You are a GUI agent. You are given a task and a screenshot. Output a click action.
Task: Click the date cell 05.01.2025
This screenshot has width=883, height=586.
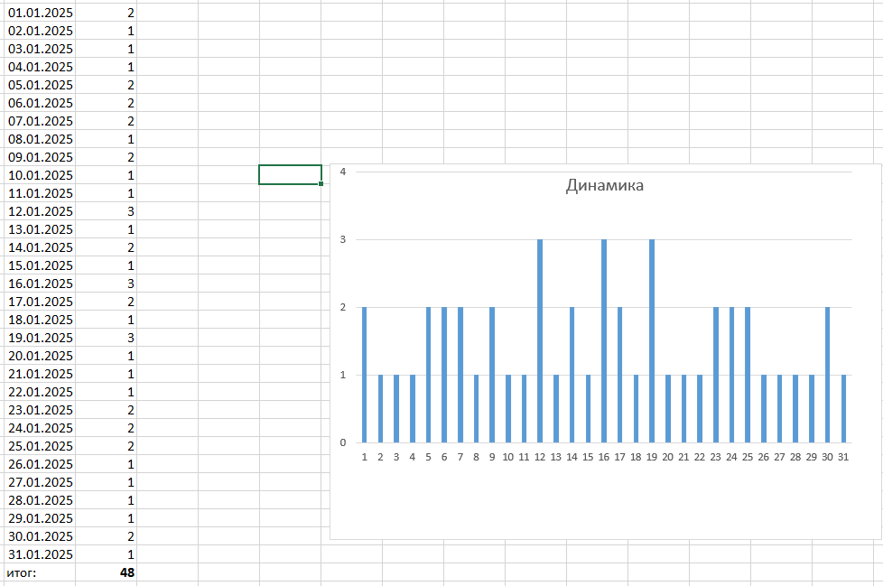click(x=40, y=85)
